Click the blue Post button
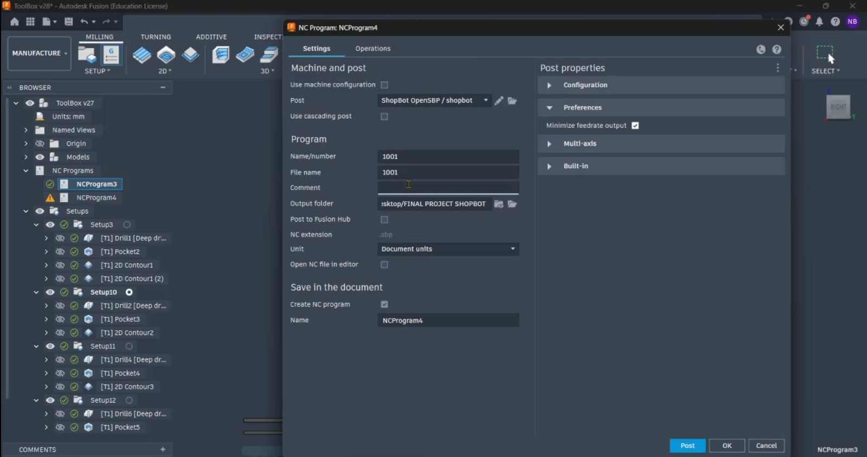Screen dimensions: 867x457 688,446
